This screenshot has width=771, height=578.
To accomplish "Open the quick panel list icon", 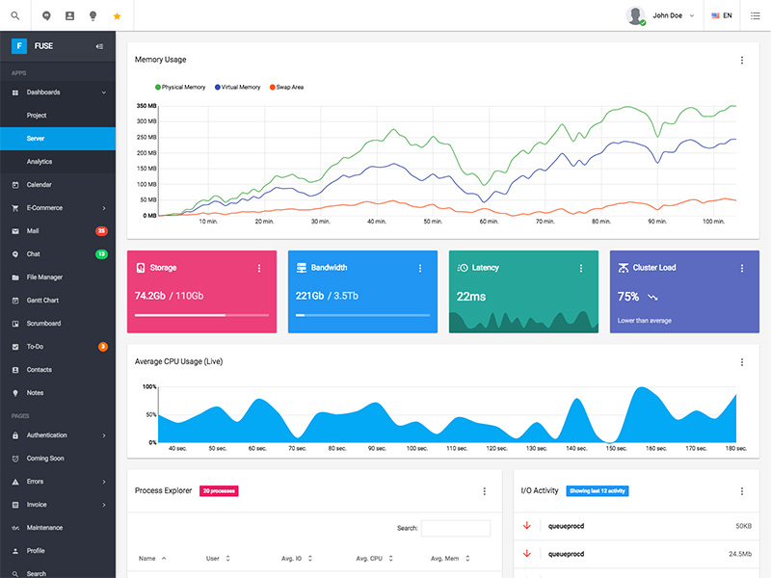I will 756,15.
